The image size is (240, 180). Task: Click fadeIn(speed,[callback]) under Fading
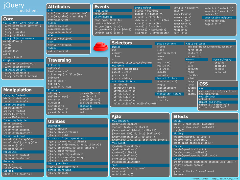pos(190,149)
